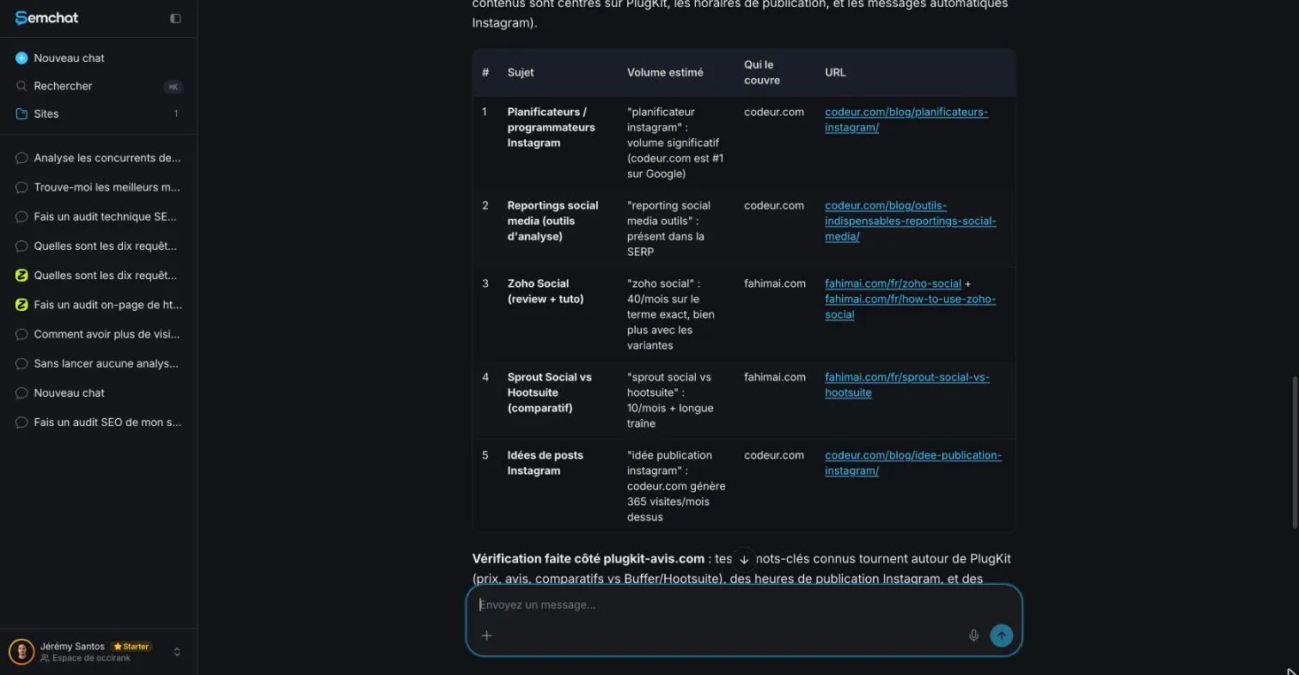1299x675 pixels.
Task: Open Jérémy Santos account menu
Action: click(x=99, y=652)
